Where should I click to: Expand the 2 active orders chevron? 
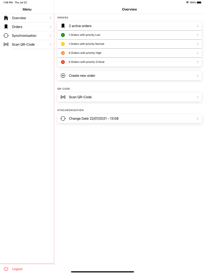coord(198,26)
